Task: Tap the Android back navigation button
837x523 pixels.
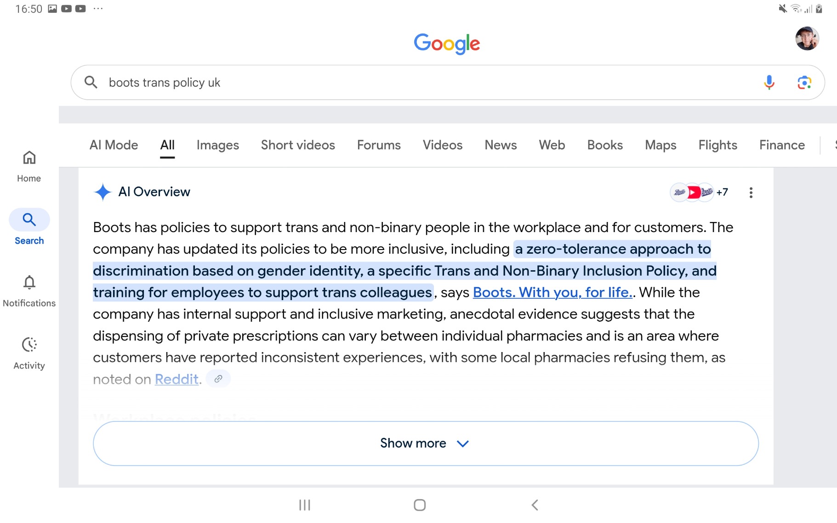Action: 535,505
